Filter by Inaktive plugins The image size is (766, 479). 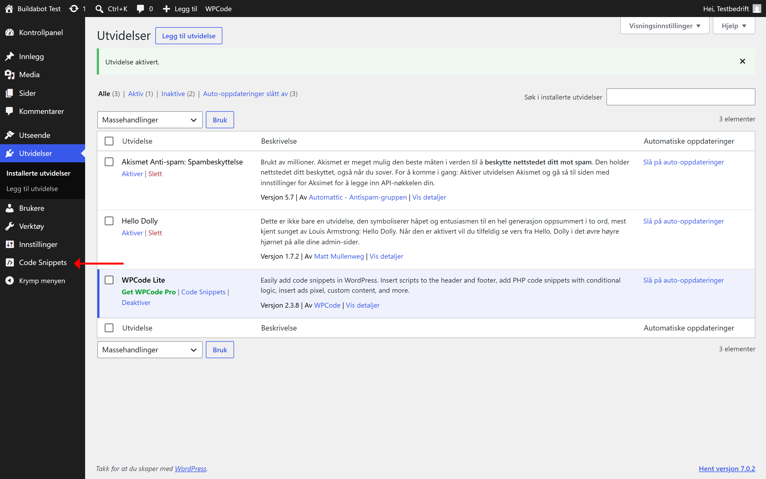click(173, 93)
